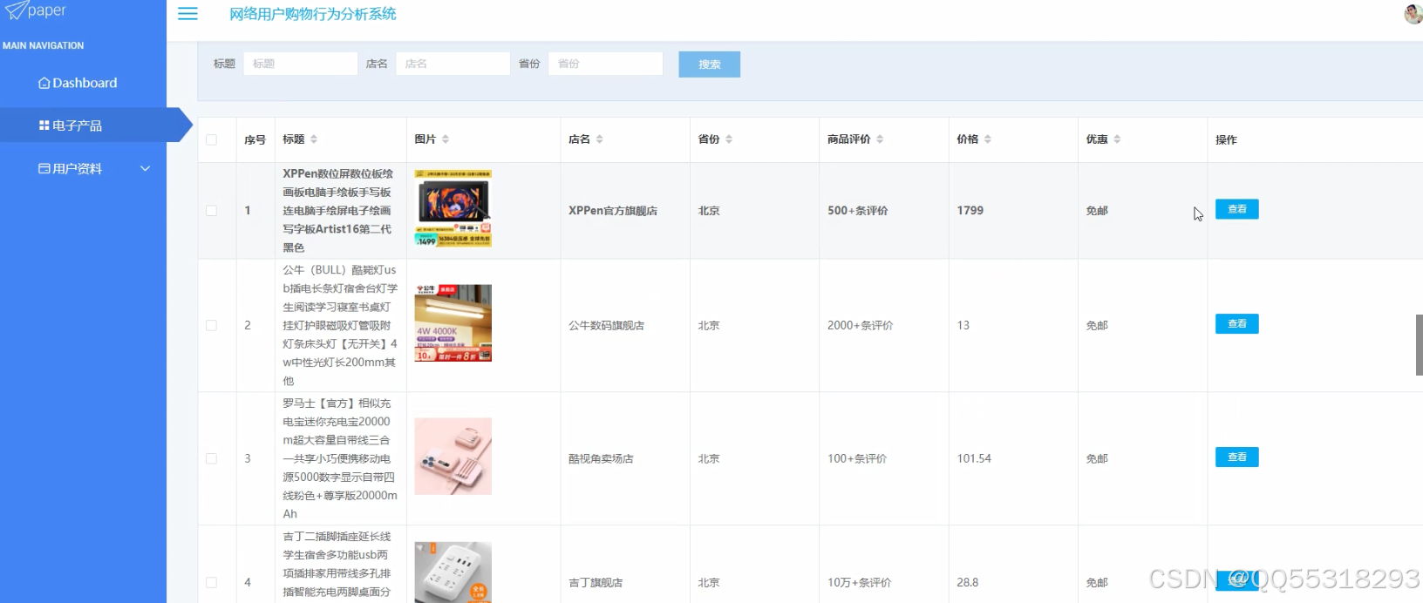
Task: Sort by 标题 column arrows
Action: (314, 139)
